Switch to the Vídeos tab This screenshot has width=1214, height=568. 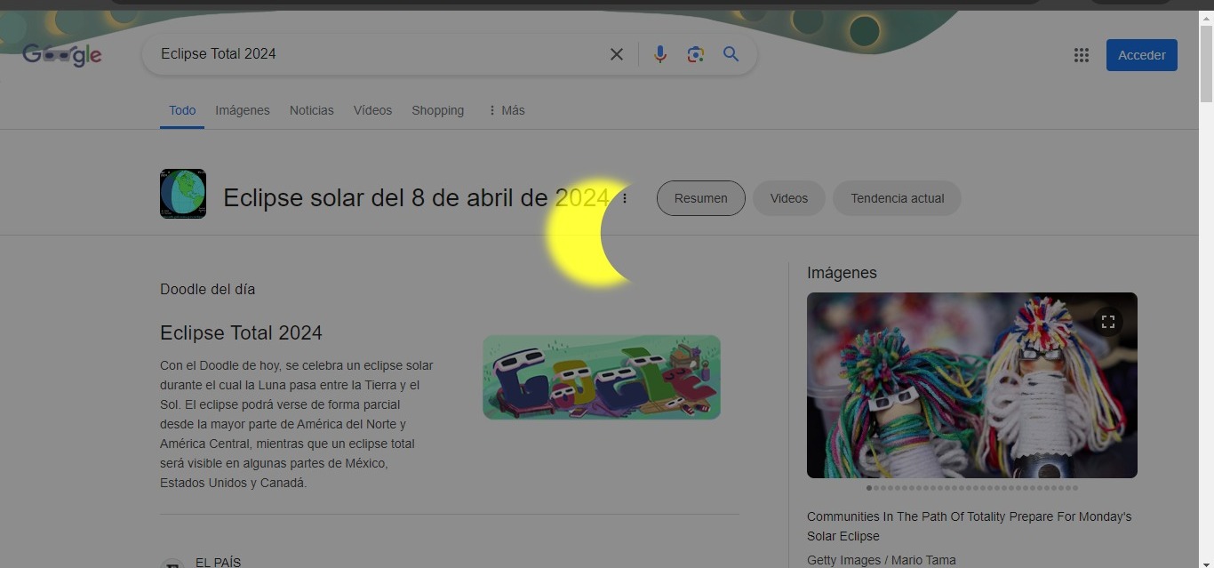pos(372,110)
